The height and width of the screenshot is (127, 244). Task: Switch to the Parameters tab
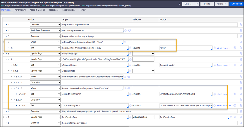point(20,10)
